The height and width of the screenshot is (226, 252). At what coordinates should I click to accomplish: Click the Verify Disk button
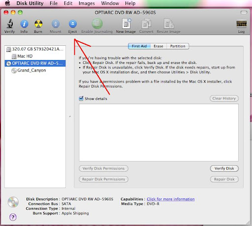tap(224, 168)
